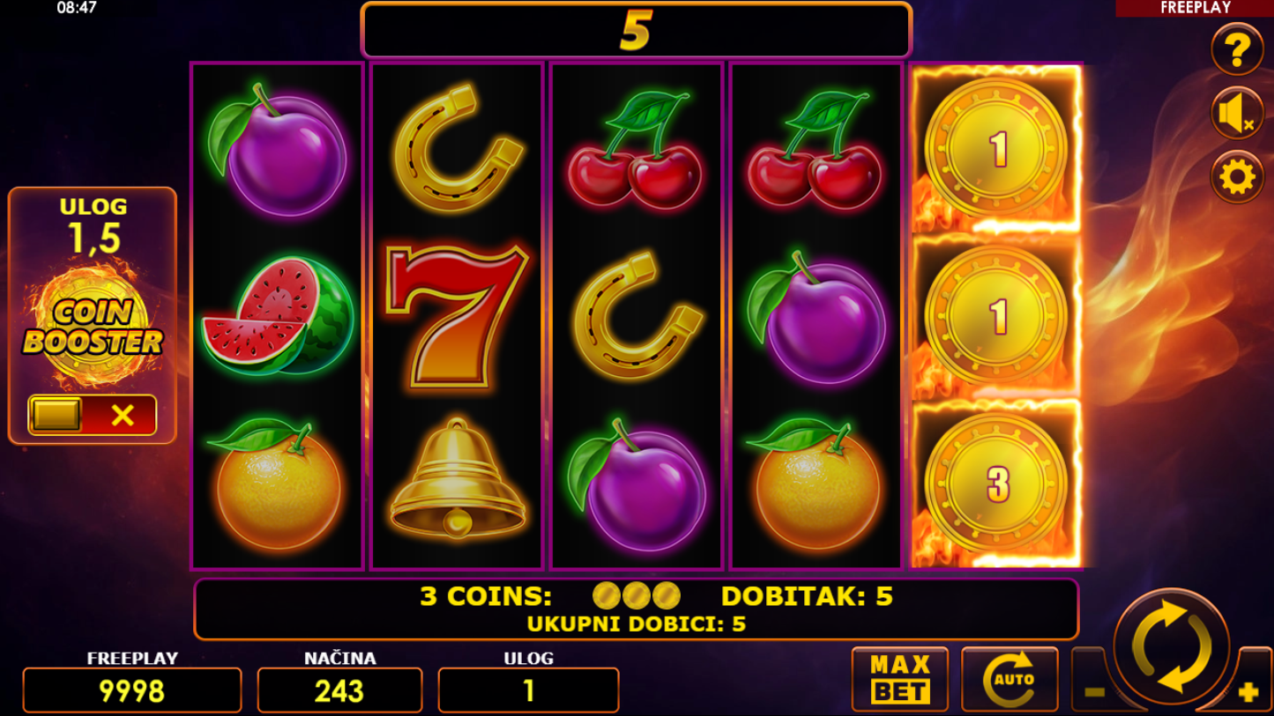This screenshot has width=1274, height=716.
Task: Click the NAČINA 243 ways field
Action: click(339, 690)
